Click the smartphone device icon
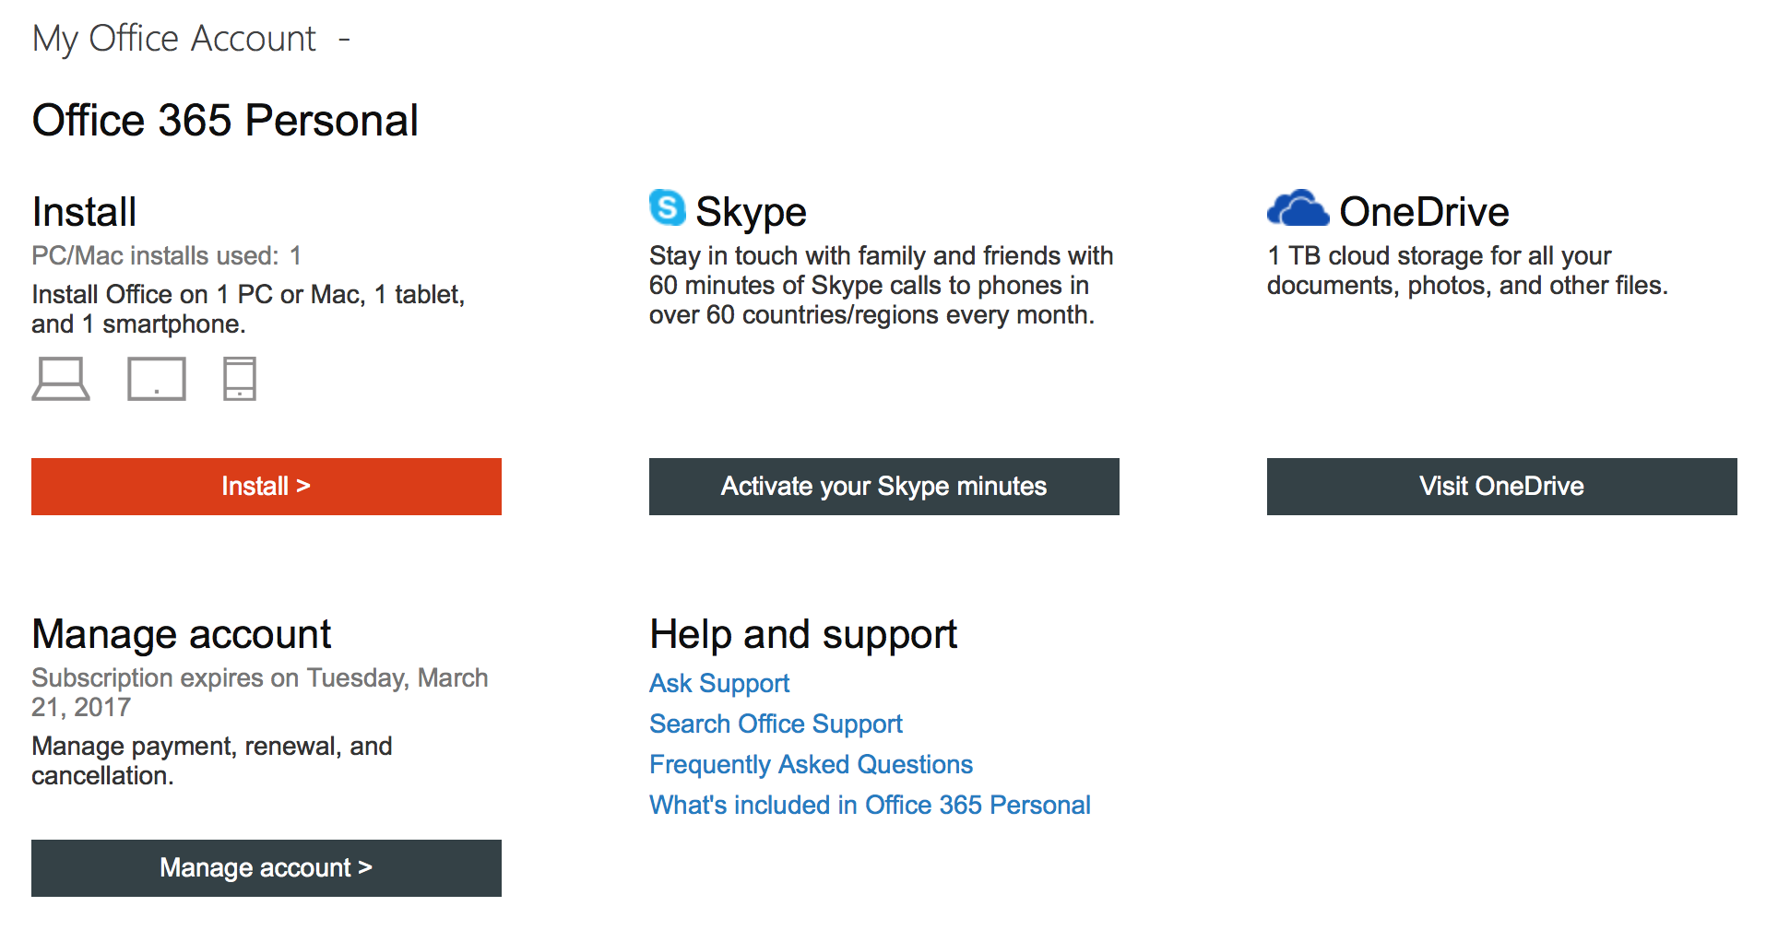 tap(239, 379)
